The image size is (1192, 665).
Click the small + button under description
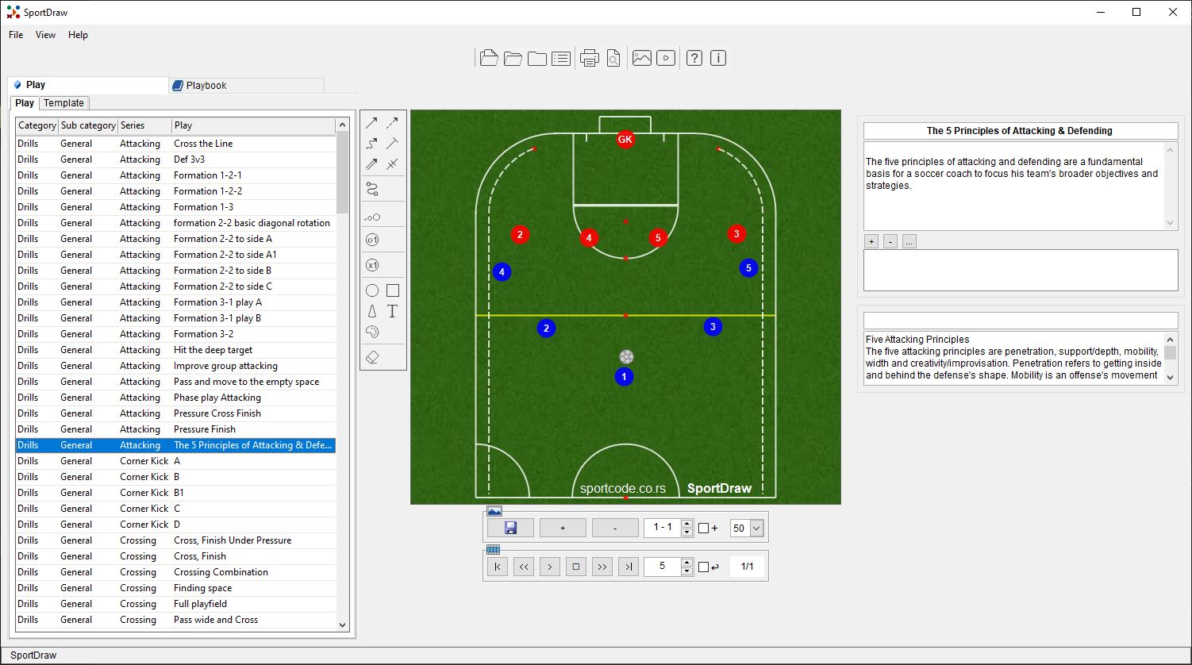coord(871,241)
